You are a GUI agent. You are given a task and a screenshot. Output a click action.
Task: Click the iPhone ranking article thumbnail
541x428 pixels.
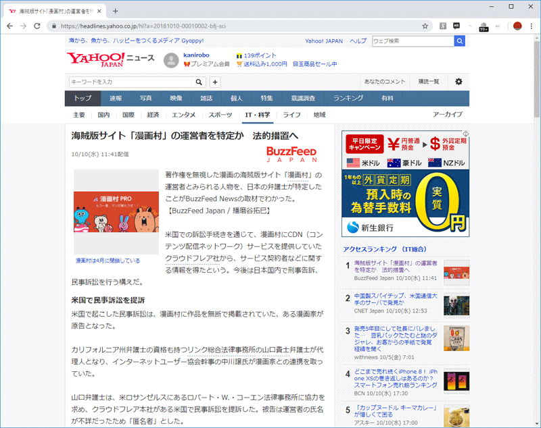[456, 381]
